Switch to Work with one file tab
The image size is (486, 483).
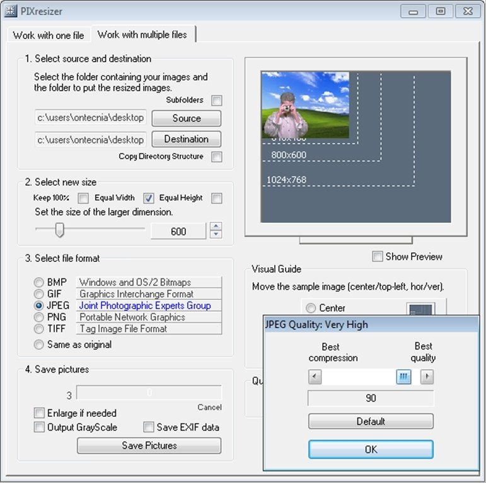pyautogui.click(x=49, y=35)
